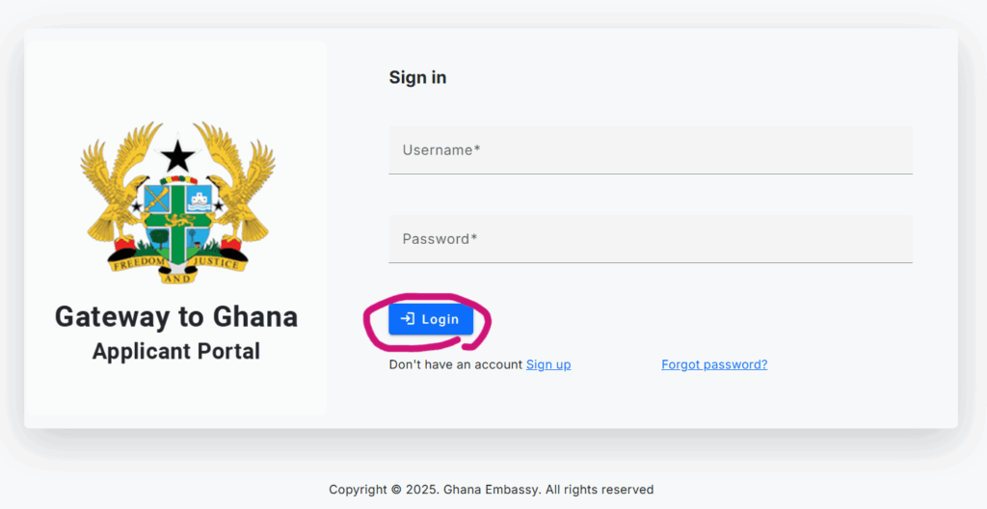This screenshot has width=987, height=509.
Task: Focus the Username input field
Action: [650, 150]
